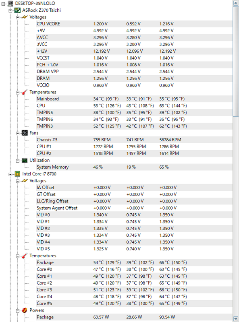The image size is (239, 322).
Task: Select the DRAM VPP row
Action: (x=134, y=72)
